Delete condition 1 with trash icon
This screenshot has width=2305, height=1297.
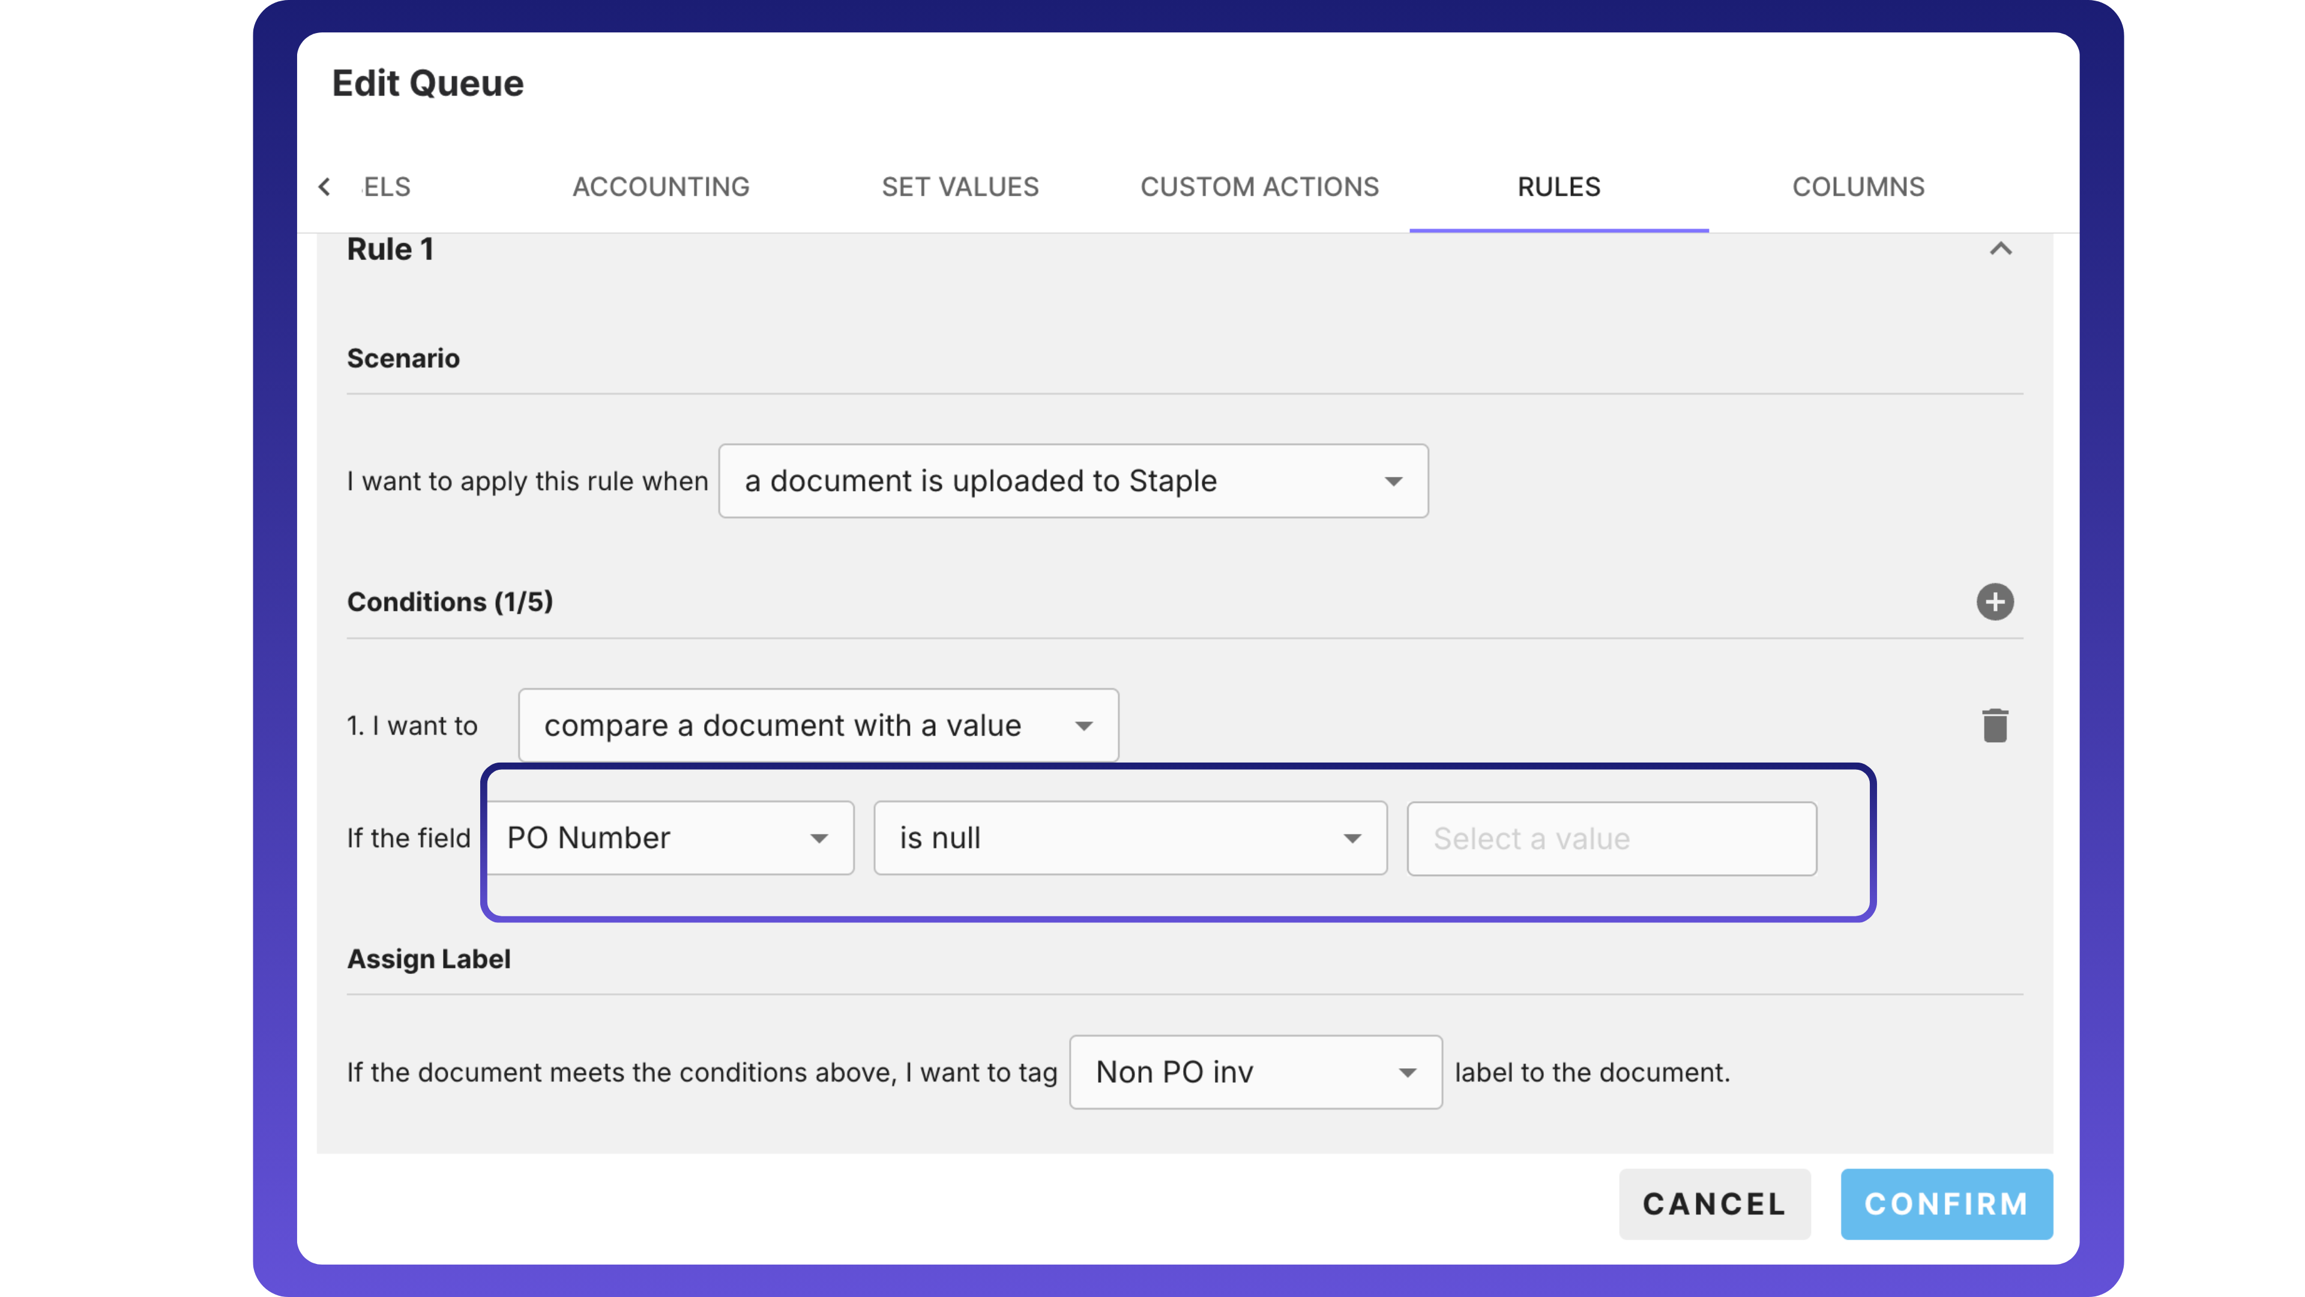[x=1995, y=725]
